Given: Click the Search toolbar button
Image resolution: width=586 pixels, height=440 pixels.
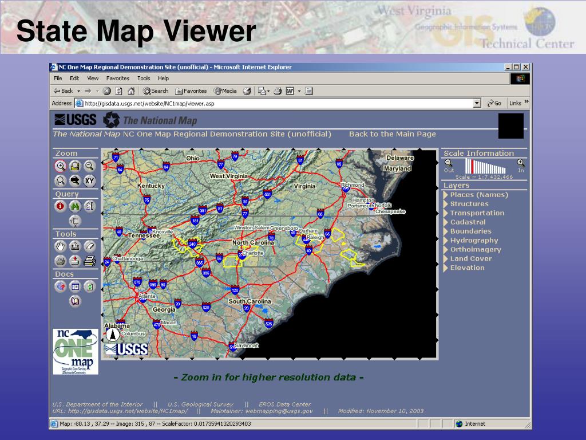Looking at the screenshot, I should point(156,91).
